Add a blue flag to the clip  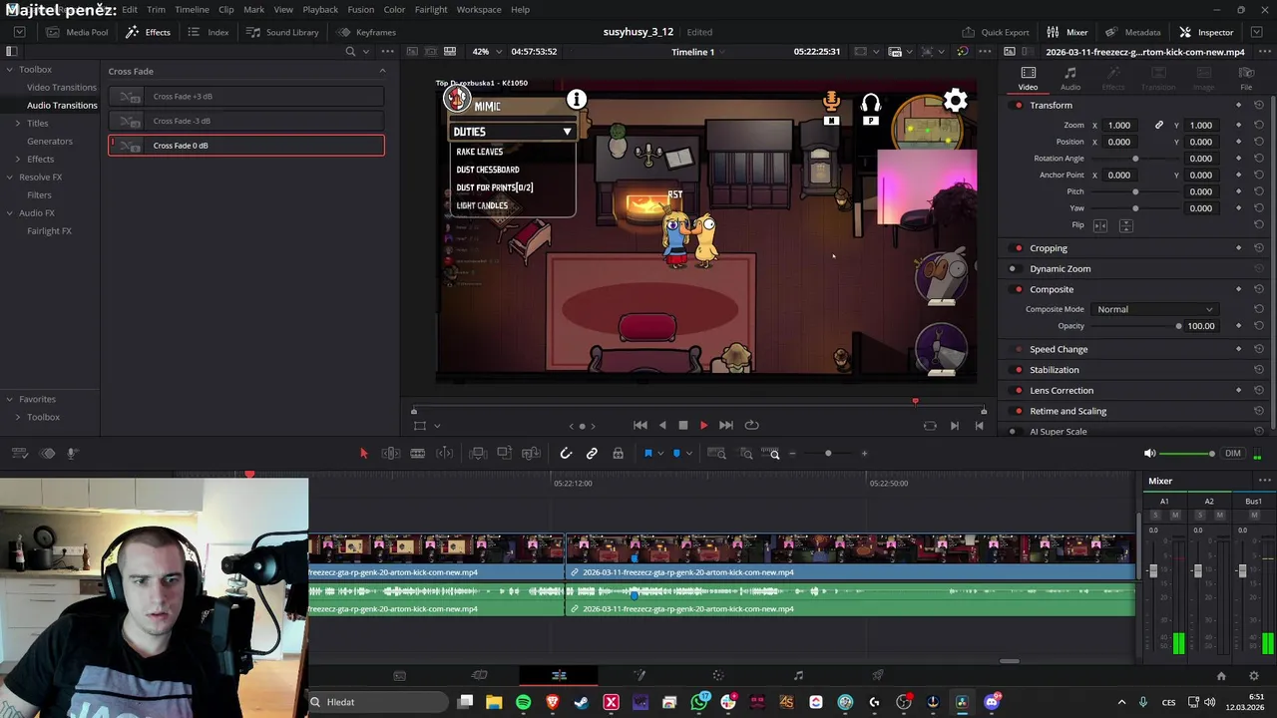click(647, 454)
